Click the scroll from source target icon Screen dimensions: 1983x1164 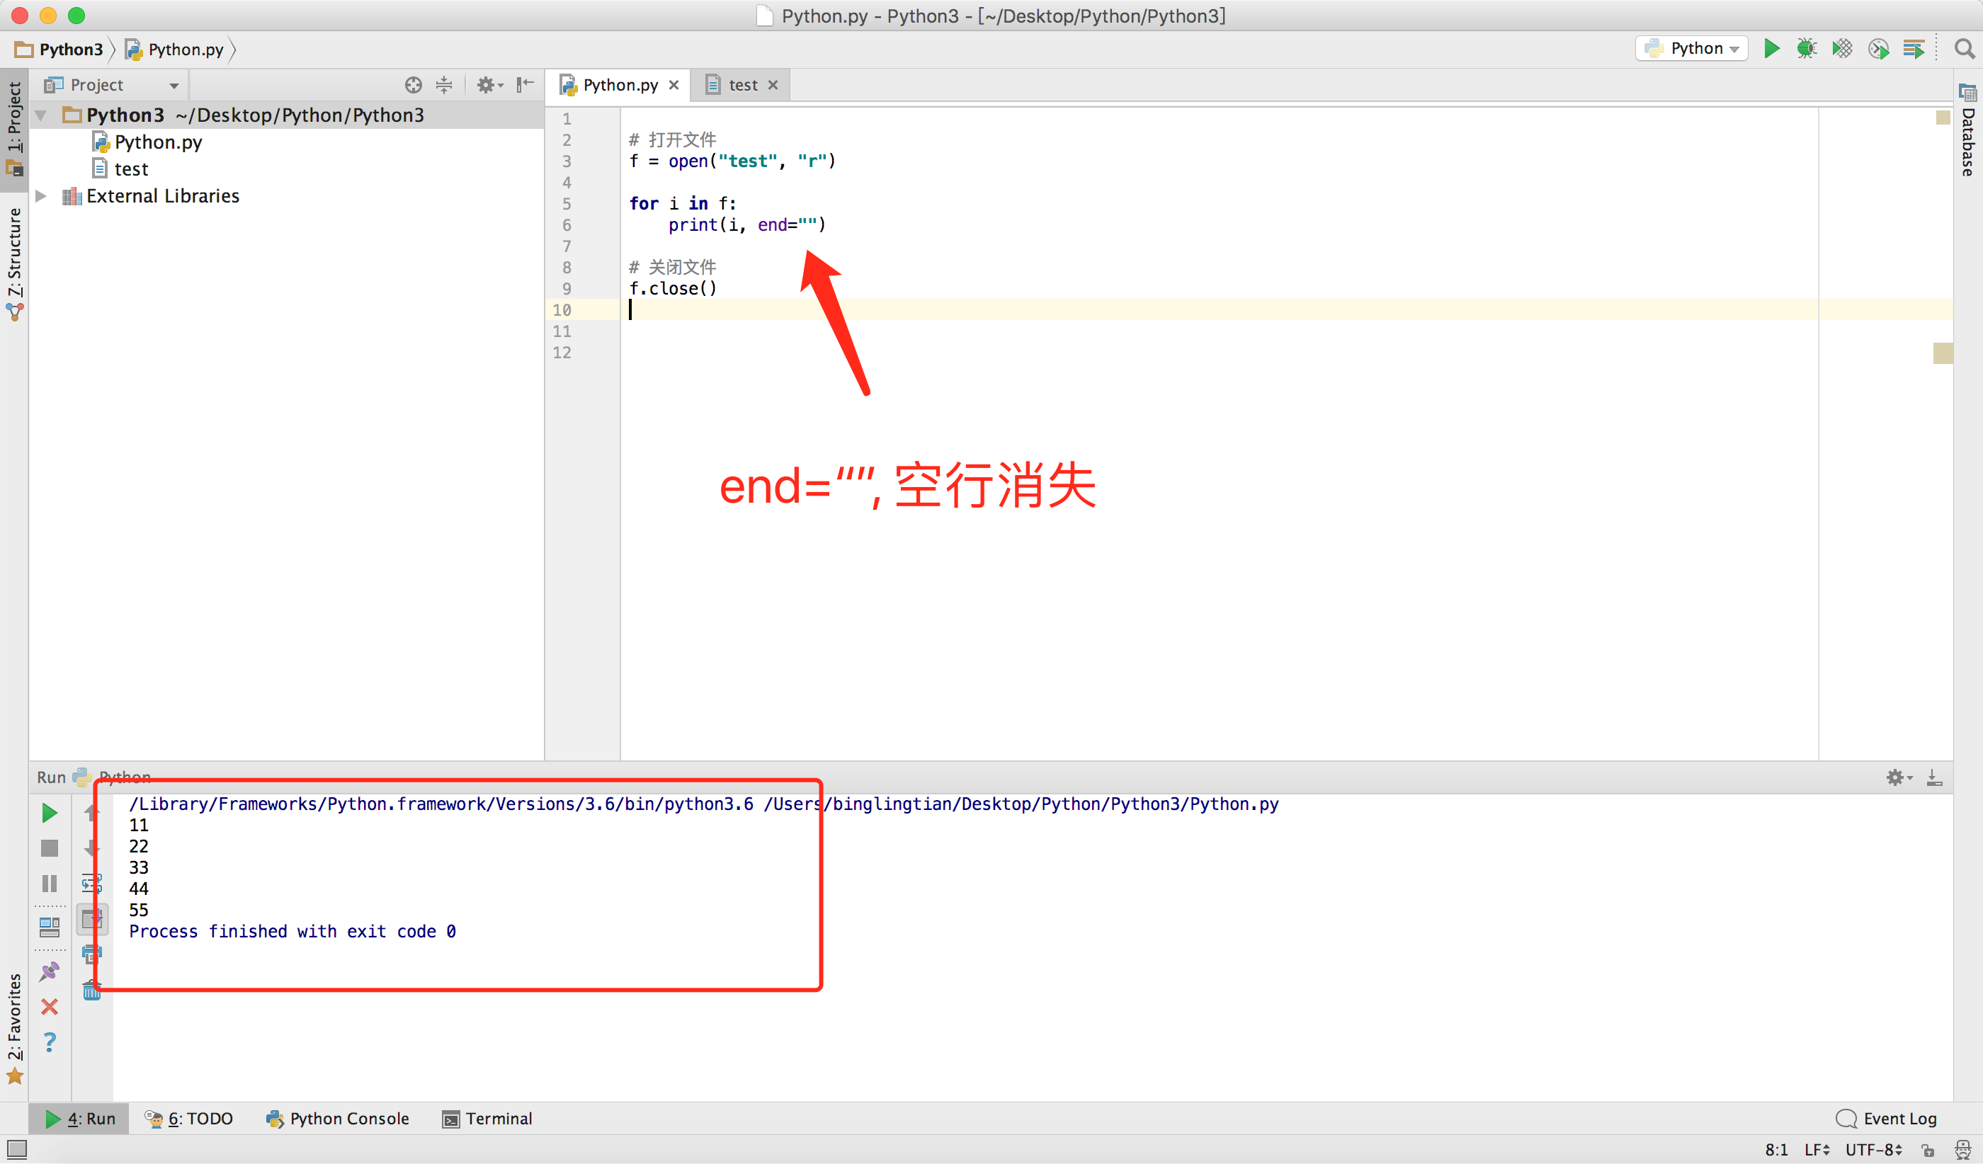(413, 85)
